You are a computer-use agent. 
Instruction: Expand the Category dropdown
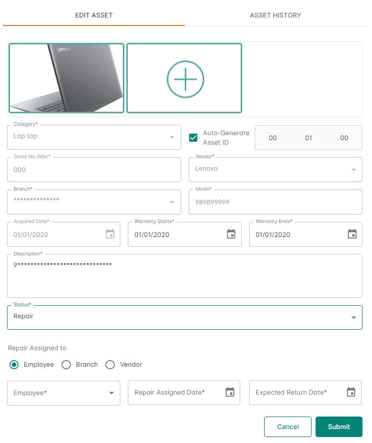(172, 137)
